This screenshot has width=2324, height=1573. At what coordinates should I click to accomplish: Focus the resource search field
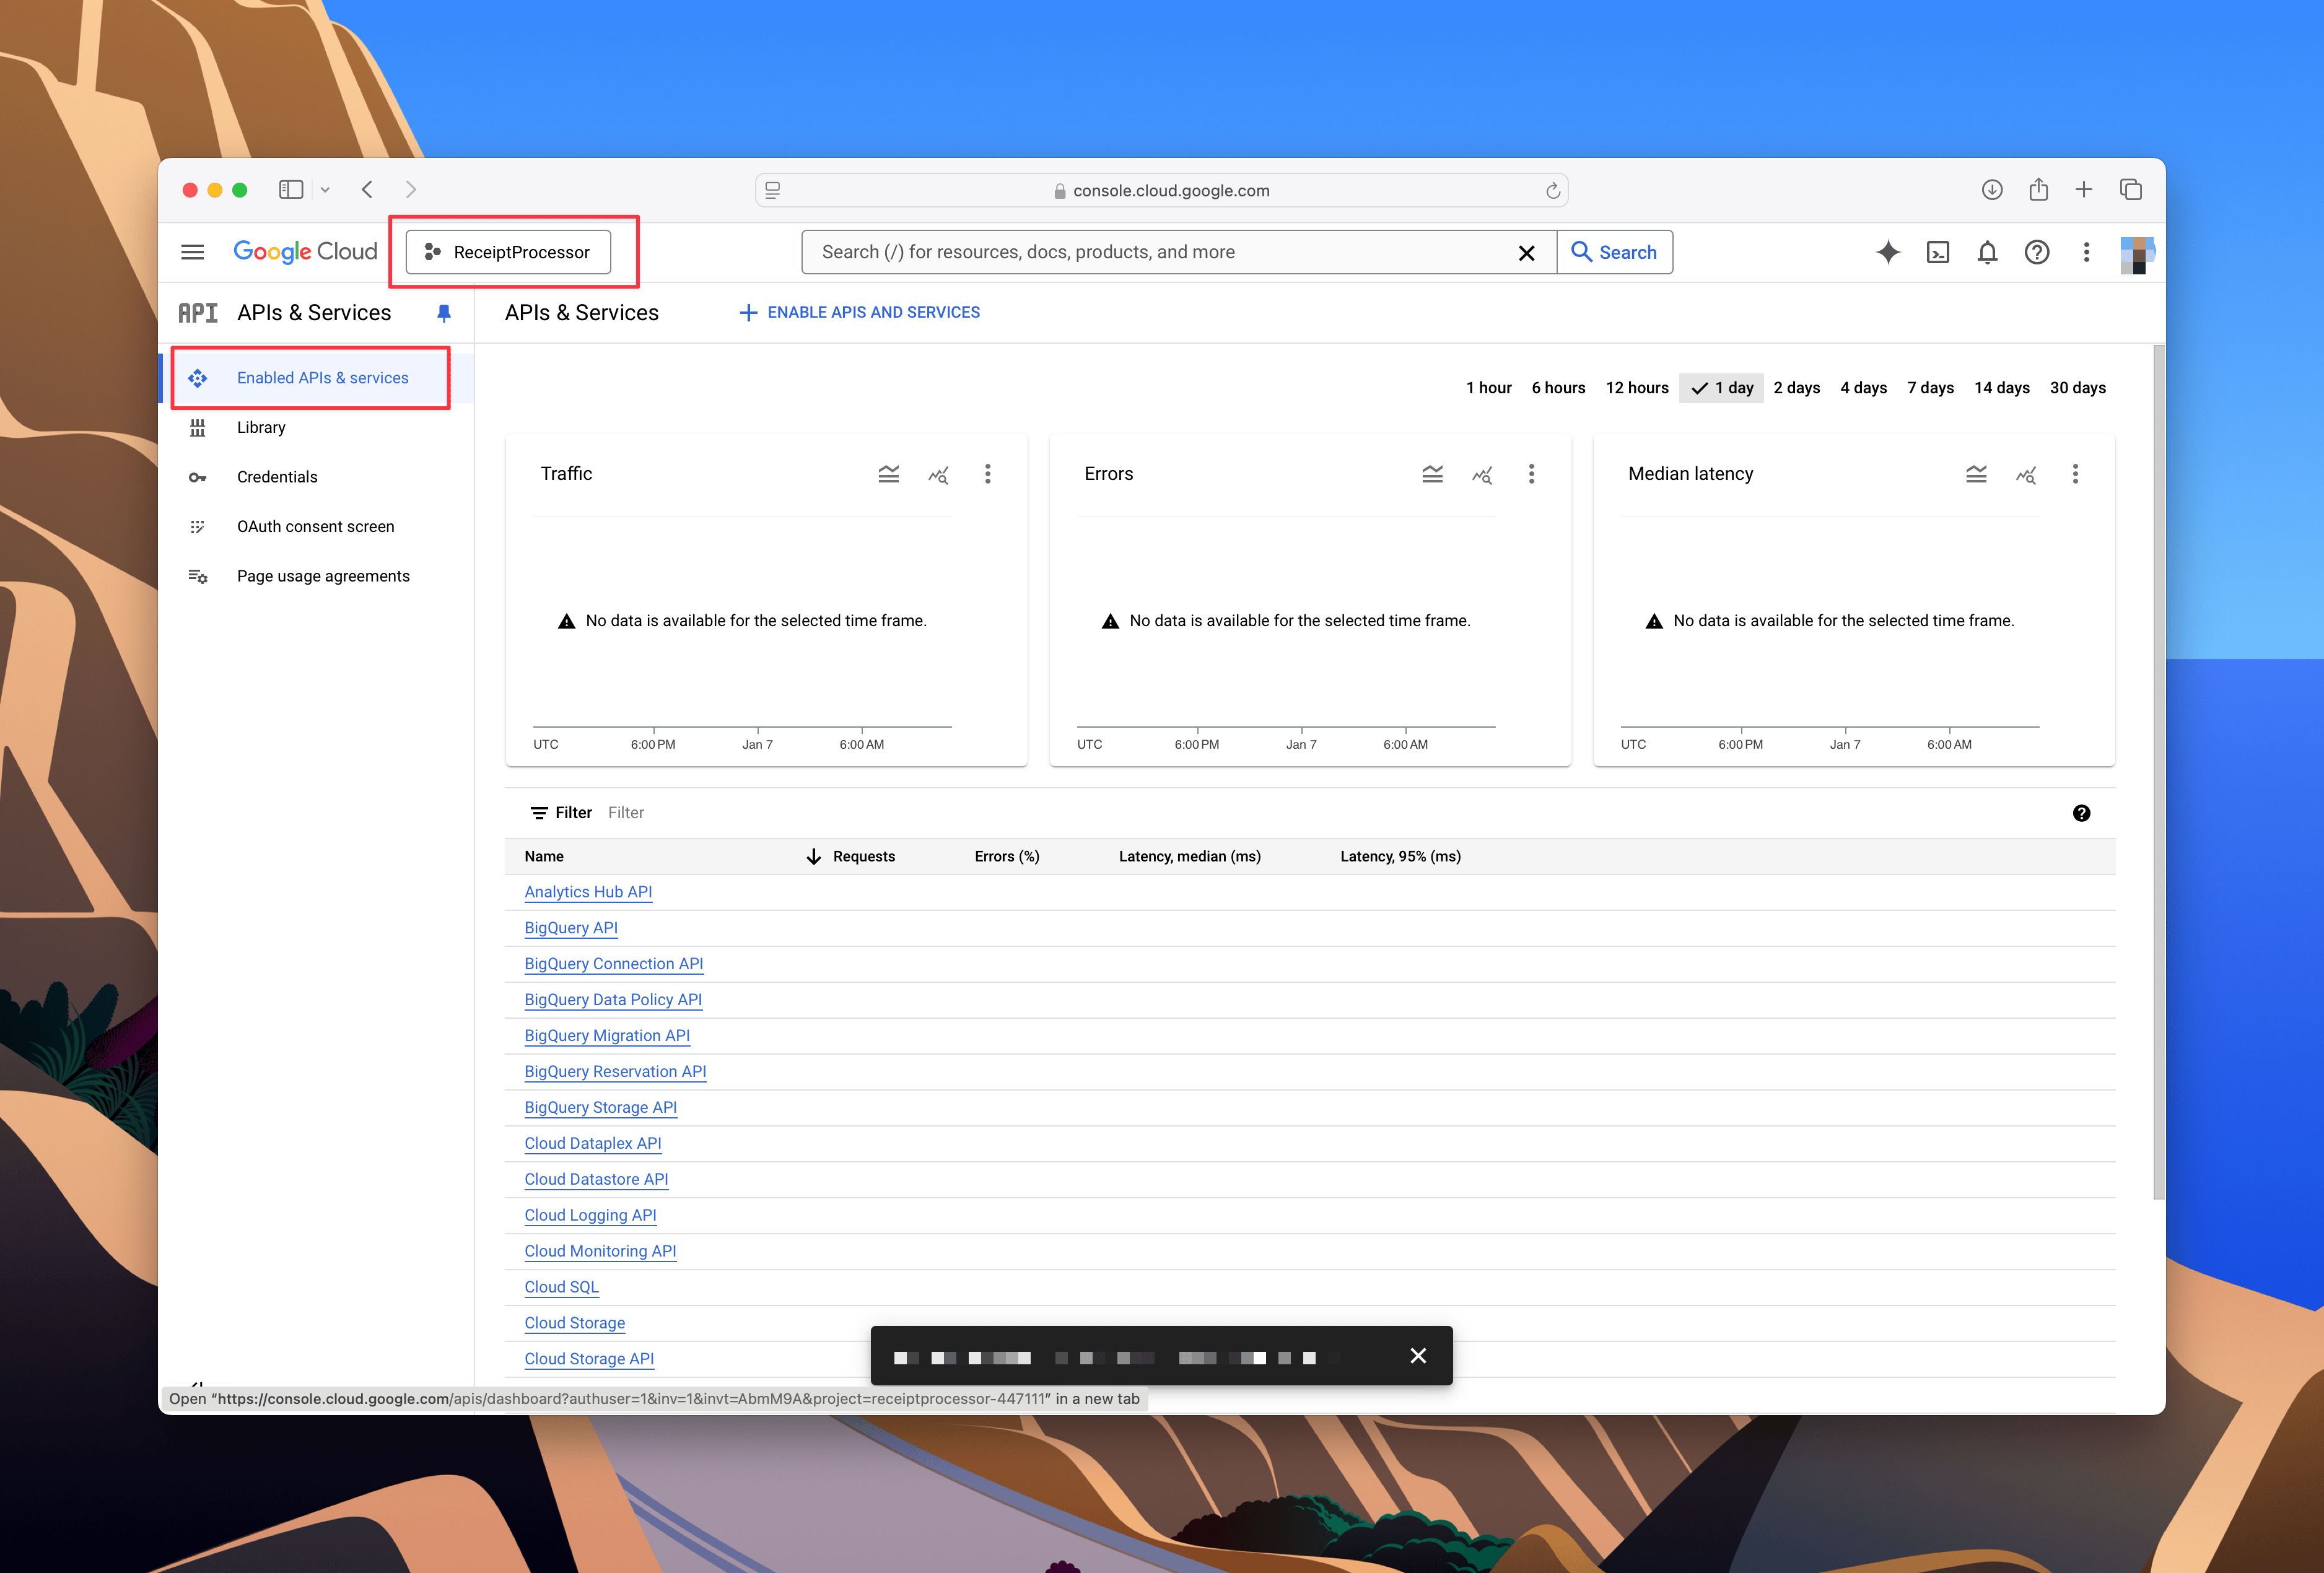pyautogui.click(x=1160, y=252)
